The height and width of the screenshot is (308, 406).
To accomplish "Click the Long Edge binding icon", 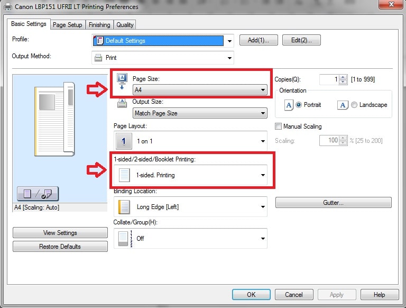I will [x=124, y=207].
